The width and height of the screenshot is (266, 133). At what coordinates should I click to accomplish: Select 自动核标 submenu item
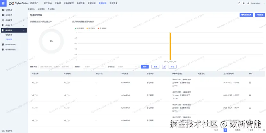9,39
